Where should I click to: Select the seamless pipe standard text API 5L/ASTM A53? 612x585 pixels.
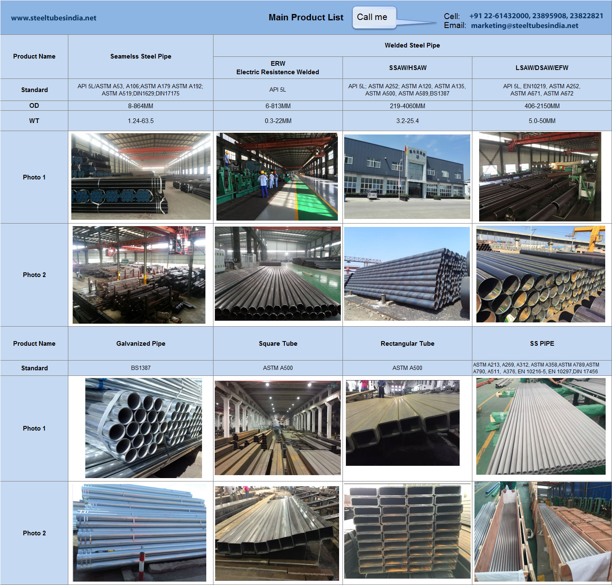tap(140, 90)
